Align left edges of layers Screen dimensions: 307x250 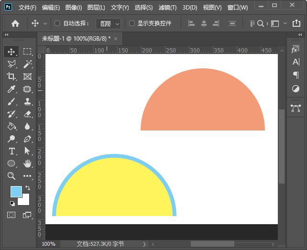pyautogui.click(x=191, y=23)
